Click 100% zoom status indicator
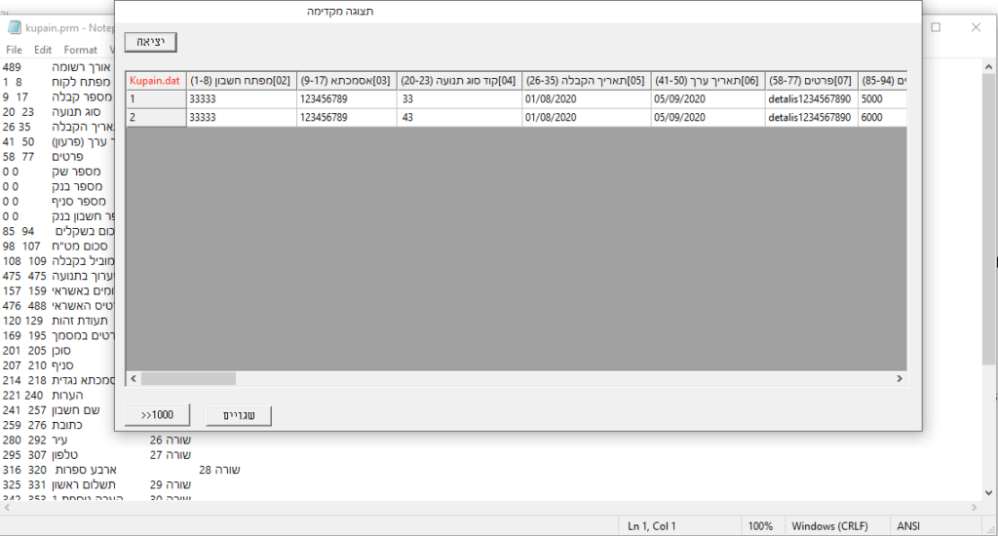The image size is (998, 536). (x=760, y=526)
